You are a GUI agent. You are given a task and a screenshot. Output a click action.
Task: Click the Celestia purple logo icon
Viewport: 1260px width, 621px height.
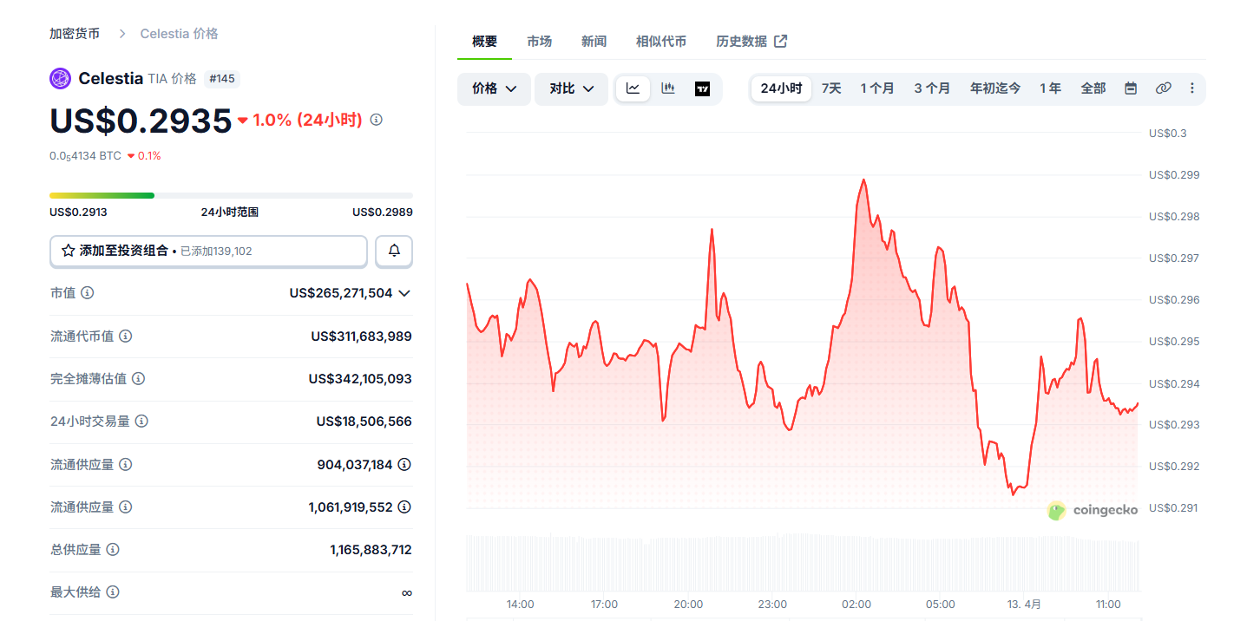tap(61, 78)
